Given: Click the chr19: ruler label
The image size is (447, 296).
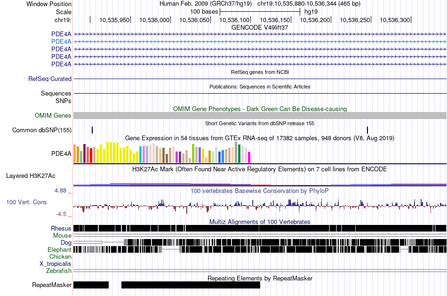Looking at the screenshot, I should (63, 20).
